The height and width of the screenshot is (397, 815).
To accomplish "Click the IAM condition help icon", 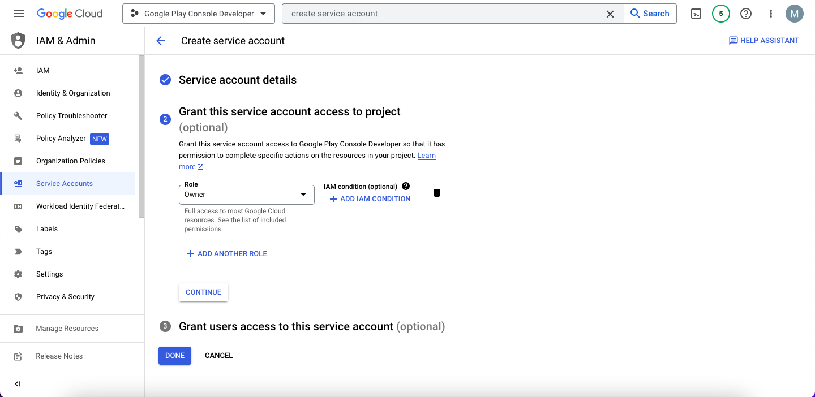I will (x=405, y=186).
